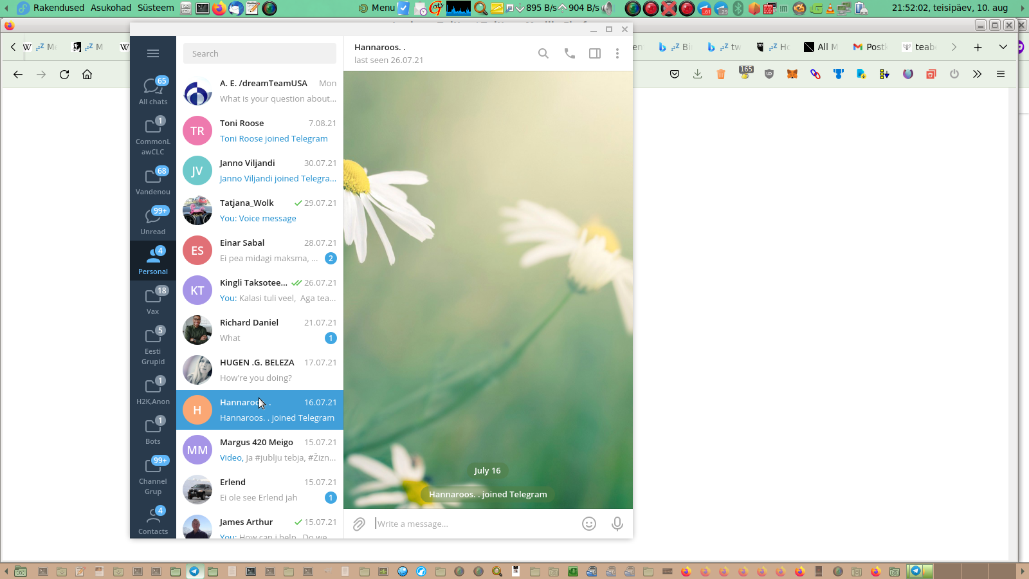The height and width of the screenshot is (579, 1029).
Task: Click the panel clock showing teisipäev, 10. aug
Action: 950,8
